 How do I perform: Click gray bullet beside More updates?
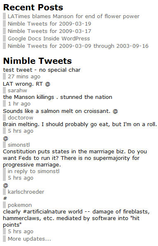(4, 239)
